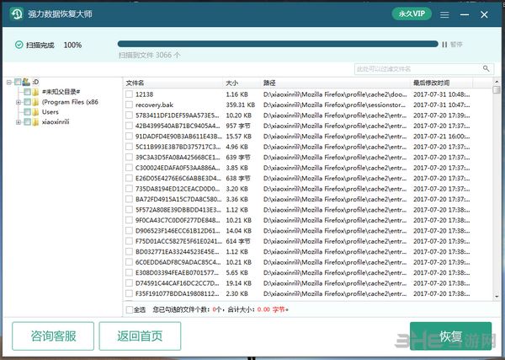Image resolution: width=505 pixels, height=360 pixels.
Task: Click modified time 2017-07-21 16:00
Action: tap(441, 136)
